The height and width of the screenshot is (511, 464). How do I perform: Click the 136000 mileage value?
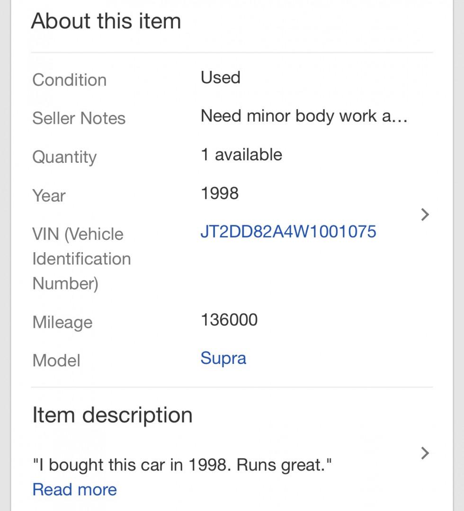click(x=229, y=320)
